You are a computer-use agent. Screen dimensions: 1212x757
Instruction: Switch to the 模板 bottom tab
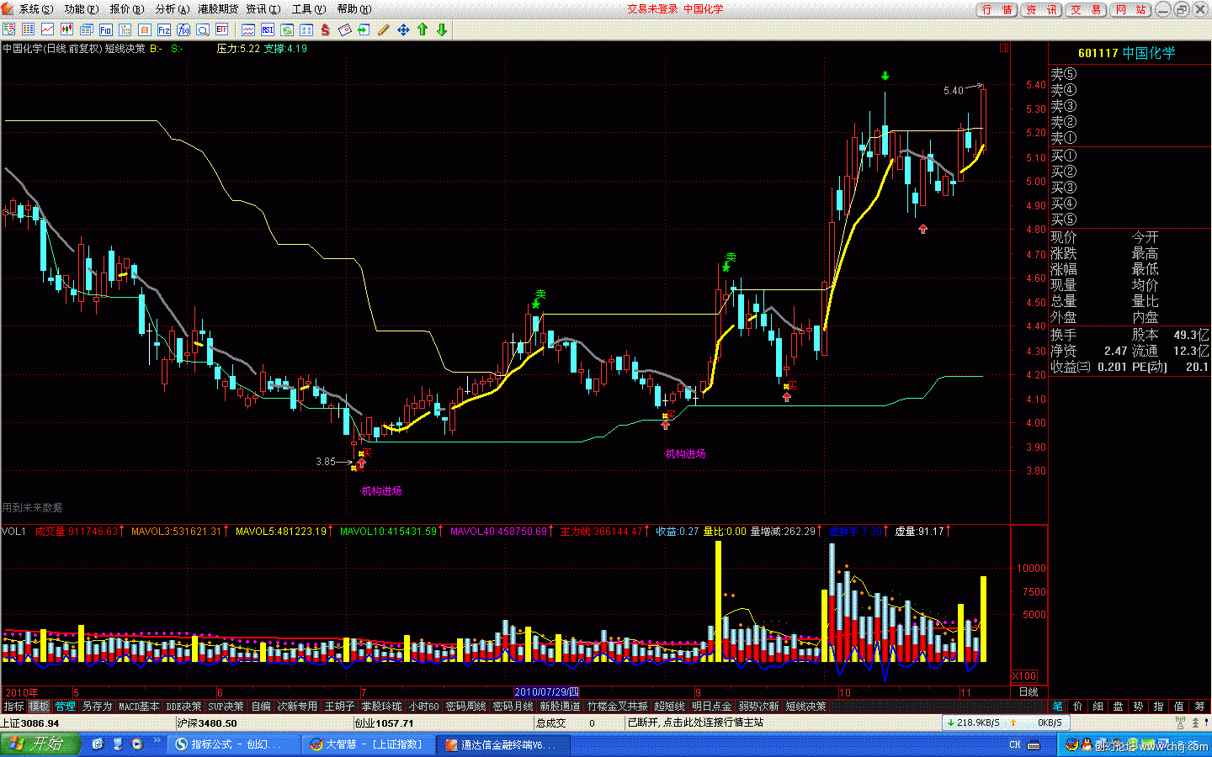[39, 707]
